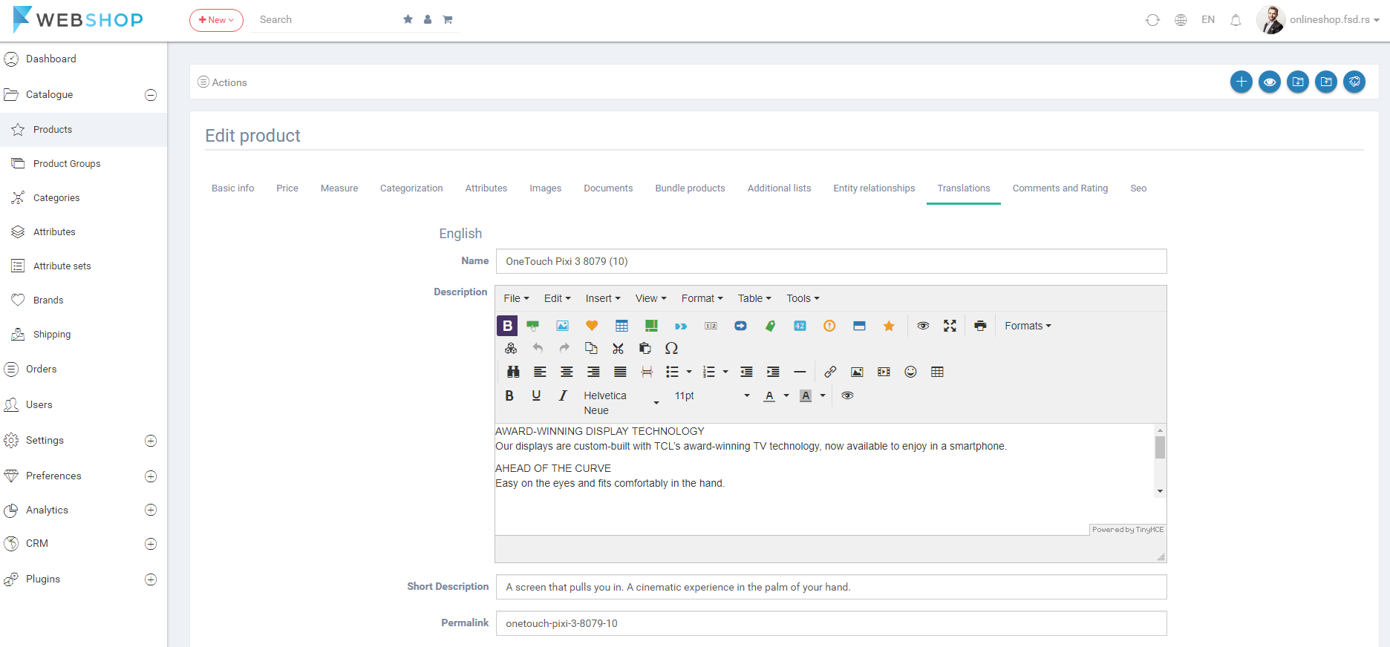The height and width of the screenshot is (647, 1390).
Task: Click the description editor scrollbar down arrow
Action: click(x=1160, y=491)
